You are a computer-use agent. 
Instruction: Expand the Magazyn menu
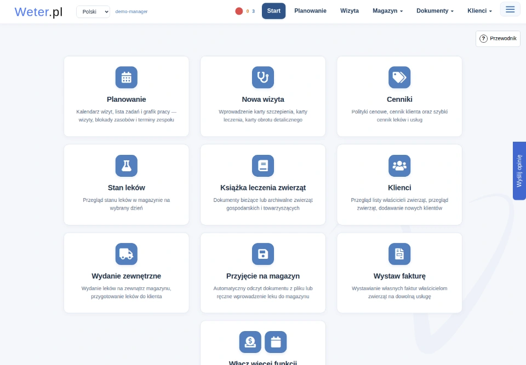point(387,11)
